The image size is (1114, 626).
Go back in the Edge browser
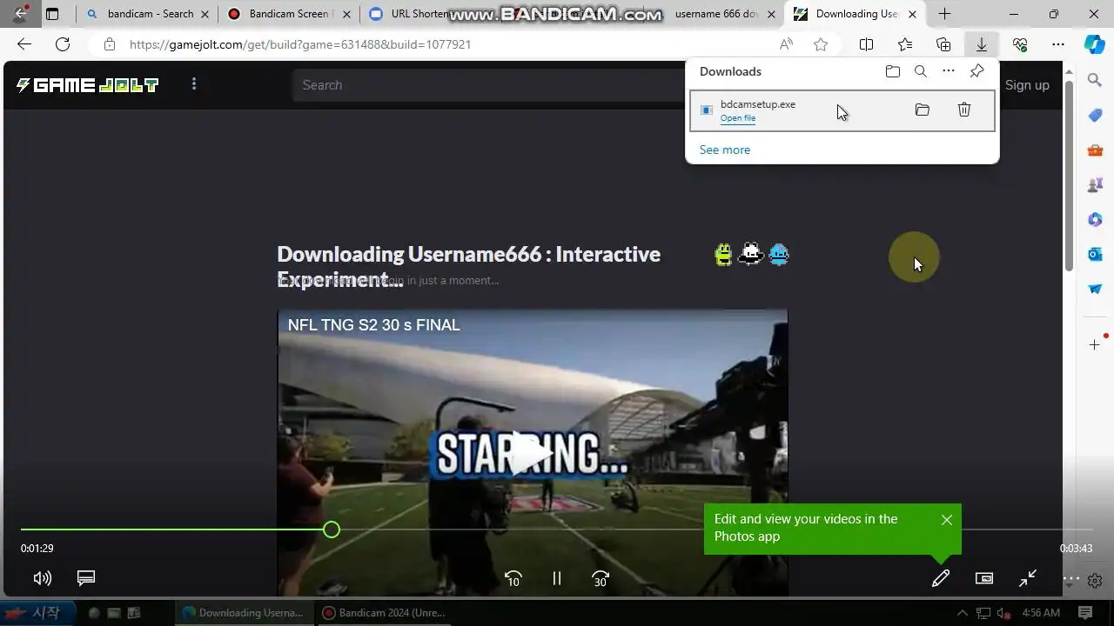(24, 44)
